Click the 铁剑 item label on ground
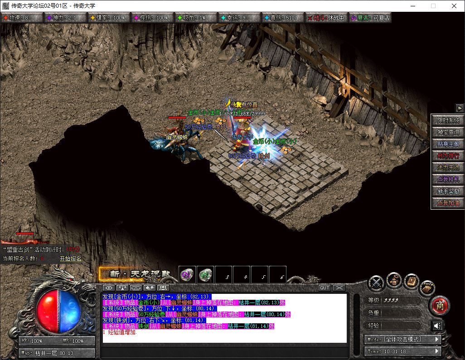 click(x=264, y=156)
